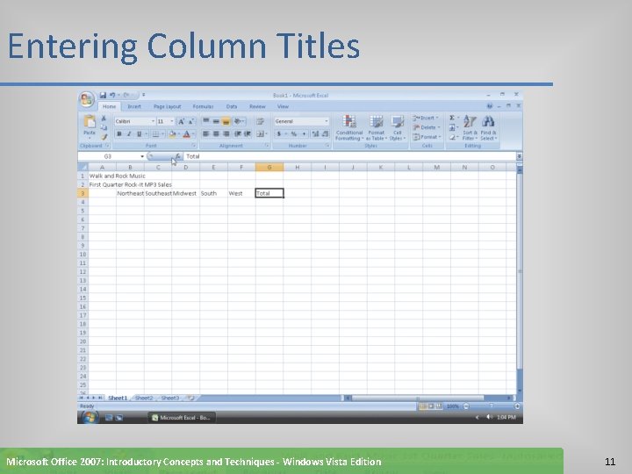Save the workbook from Quick Access
This screenshot has height=474, width=632.
pos(103,95)
